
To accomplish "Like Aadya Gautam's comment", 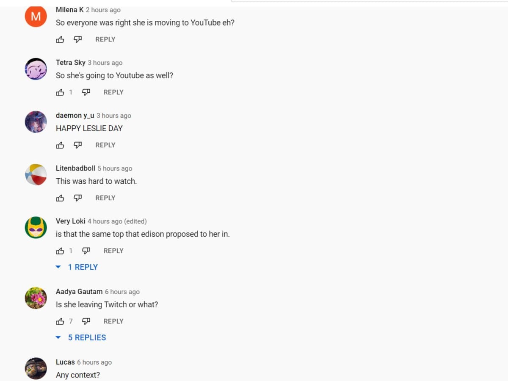I will (x=60, y=321).
